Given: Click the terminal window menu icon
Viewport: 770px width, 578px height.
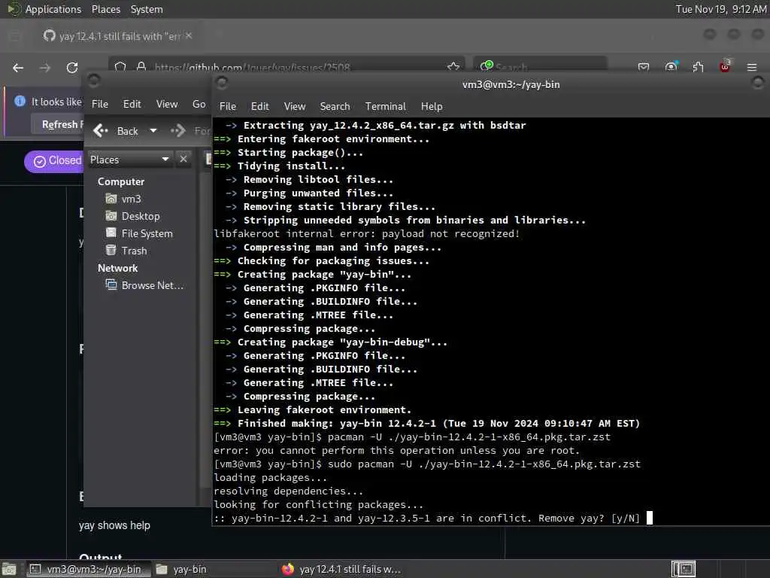Looking at the screenshot, I should click(222, 83).
